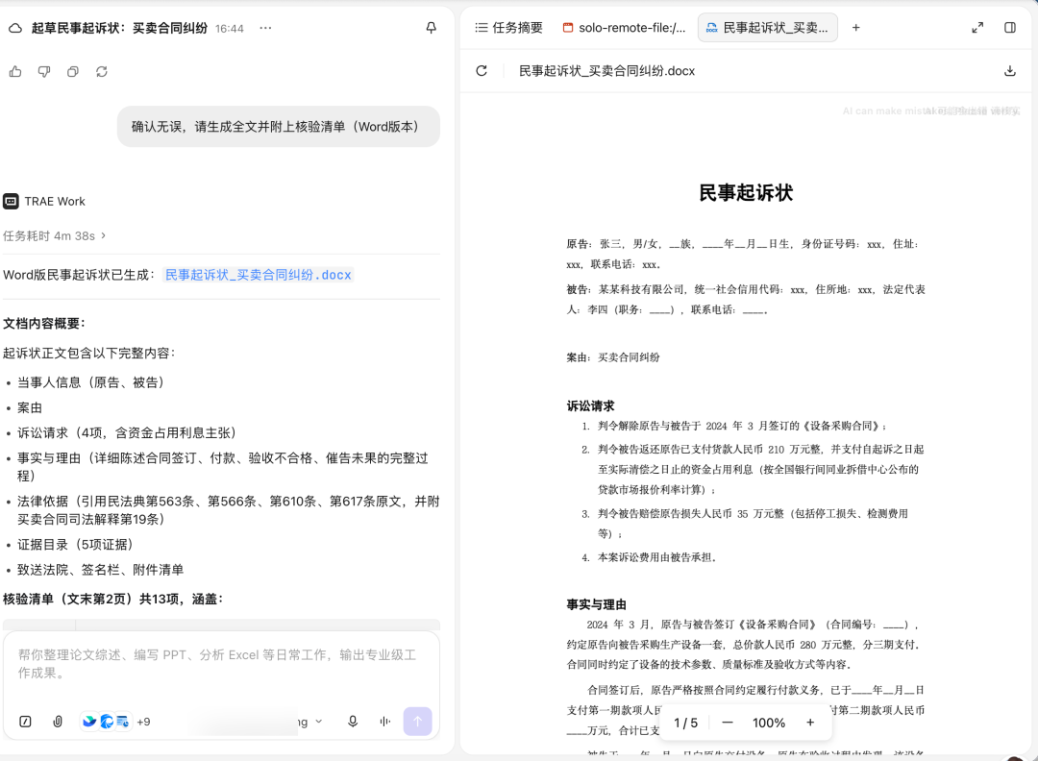Select the 民事起诉状_买卖 docx tab
The image size is (1038, 761).
click(x=767, y=28)
